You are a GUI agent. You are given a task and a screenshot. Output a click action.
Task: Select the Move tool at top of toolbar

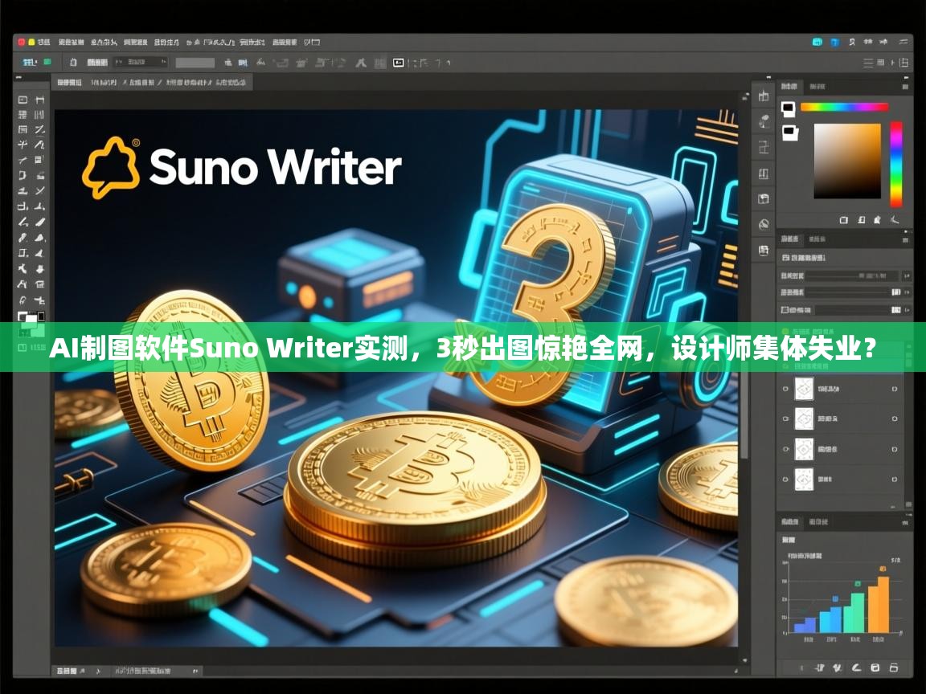(22, 101)
